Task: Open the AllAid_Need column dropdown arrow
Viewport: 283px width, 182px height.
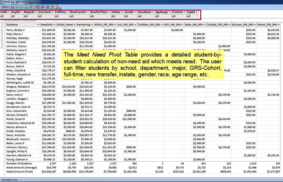Action: pos(74,24)
